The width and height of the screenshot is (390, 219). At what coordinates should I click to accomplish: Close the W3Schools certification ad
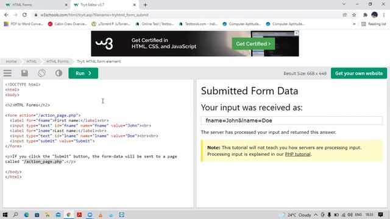296,33
